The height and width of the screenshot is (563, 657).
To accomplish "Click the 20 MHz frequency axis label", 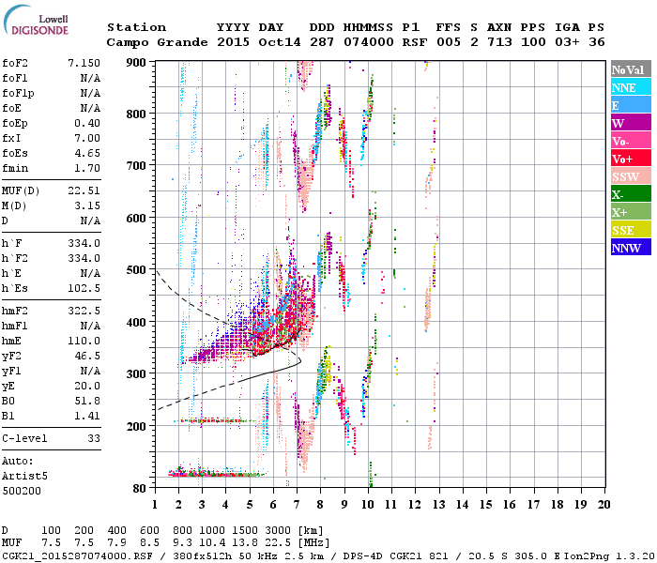I will click(604, 505).
